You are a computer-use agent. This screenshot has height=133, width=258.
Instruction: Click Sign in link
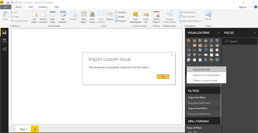click(243, 7)
